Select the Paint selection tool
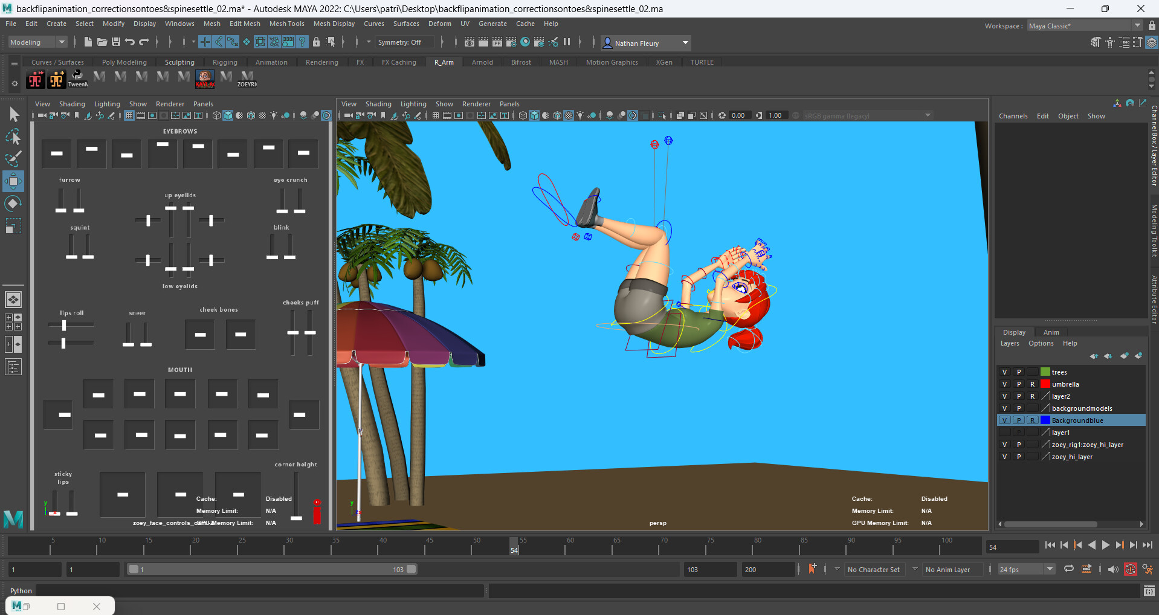 [13, 159]
